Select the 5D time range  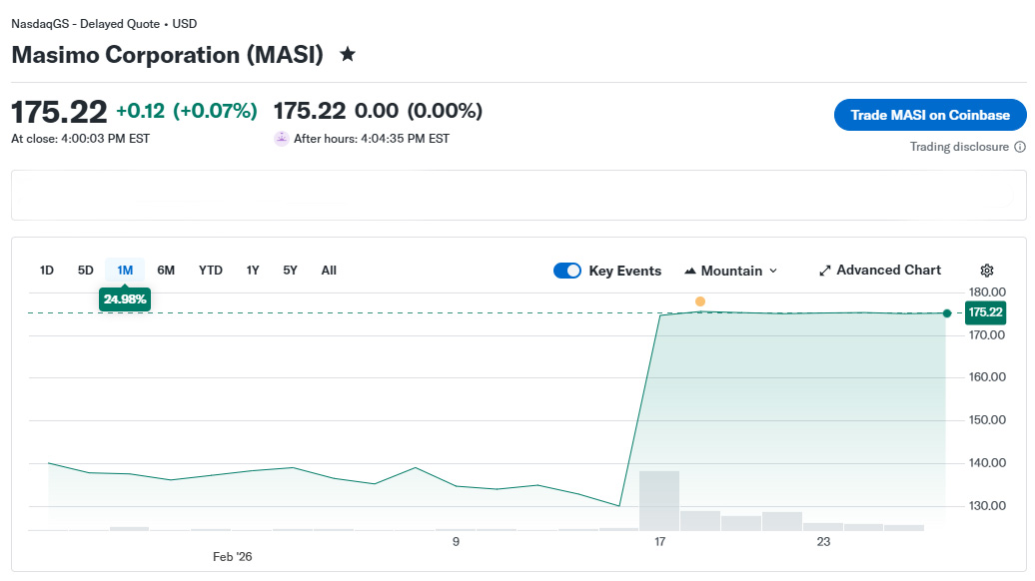click(x=86, y=271)
